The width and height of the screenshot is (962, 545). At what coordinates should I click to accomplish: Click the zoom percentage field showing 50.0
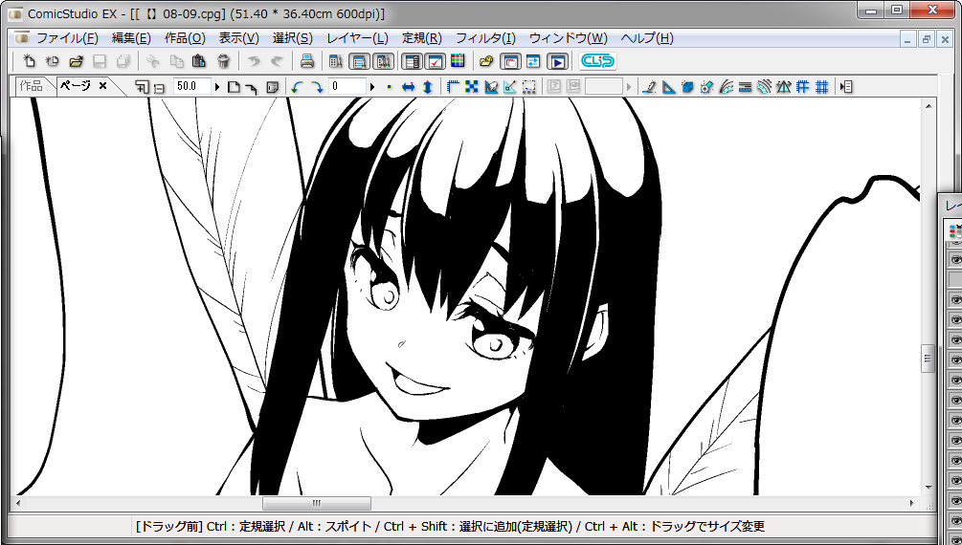point(192,87)
